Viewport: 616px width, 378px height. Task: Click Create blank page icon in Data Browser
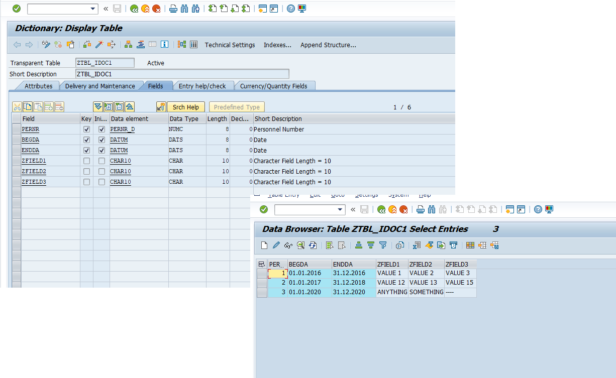[x=265, y=245]
